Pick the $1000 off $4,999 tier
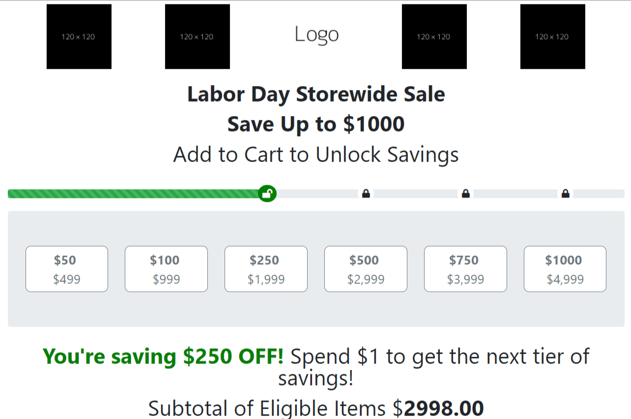Image resolution: width=631 pixels, height=419 pixels. [x=565, y=269]
